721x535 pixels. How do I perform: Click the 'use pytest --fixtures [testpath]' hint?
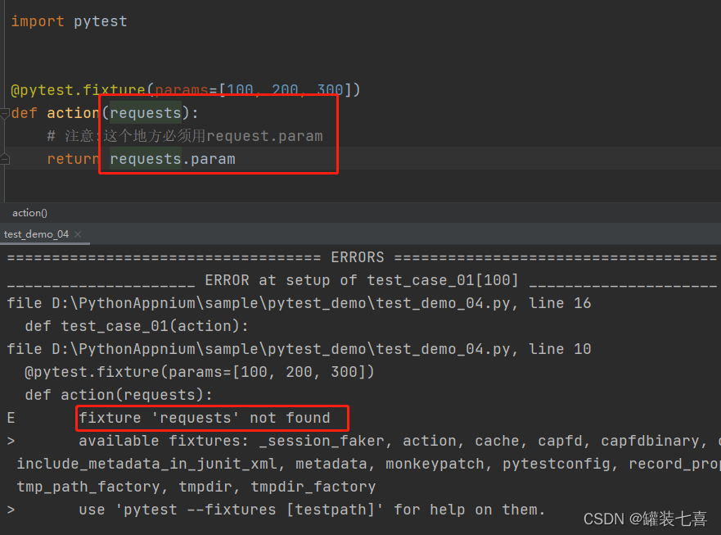pyautogui.click(x=312, y=510)
